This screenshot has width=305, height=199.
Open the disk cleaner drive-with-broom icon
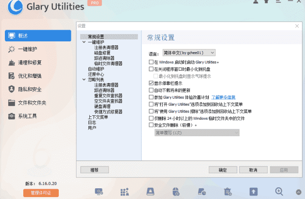pyautogui.click(x=151, y=192)
